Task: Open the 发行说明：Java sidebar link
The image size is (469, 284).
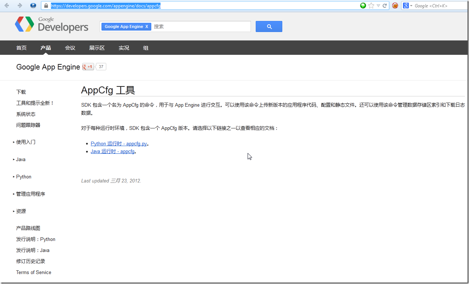Action: [x=33, y=250]
